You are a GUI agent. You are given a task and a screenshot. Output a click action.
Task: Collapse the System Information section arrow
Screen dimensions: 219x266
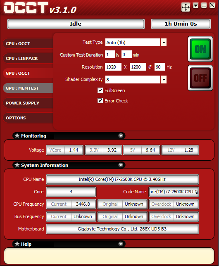coord(121,165)
